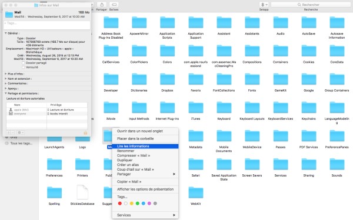This screenshot has width=353, height=220.
Task: Select the Metadata folder
Action: (x=196, y=136)
